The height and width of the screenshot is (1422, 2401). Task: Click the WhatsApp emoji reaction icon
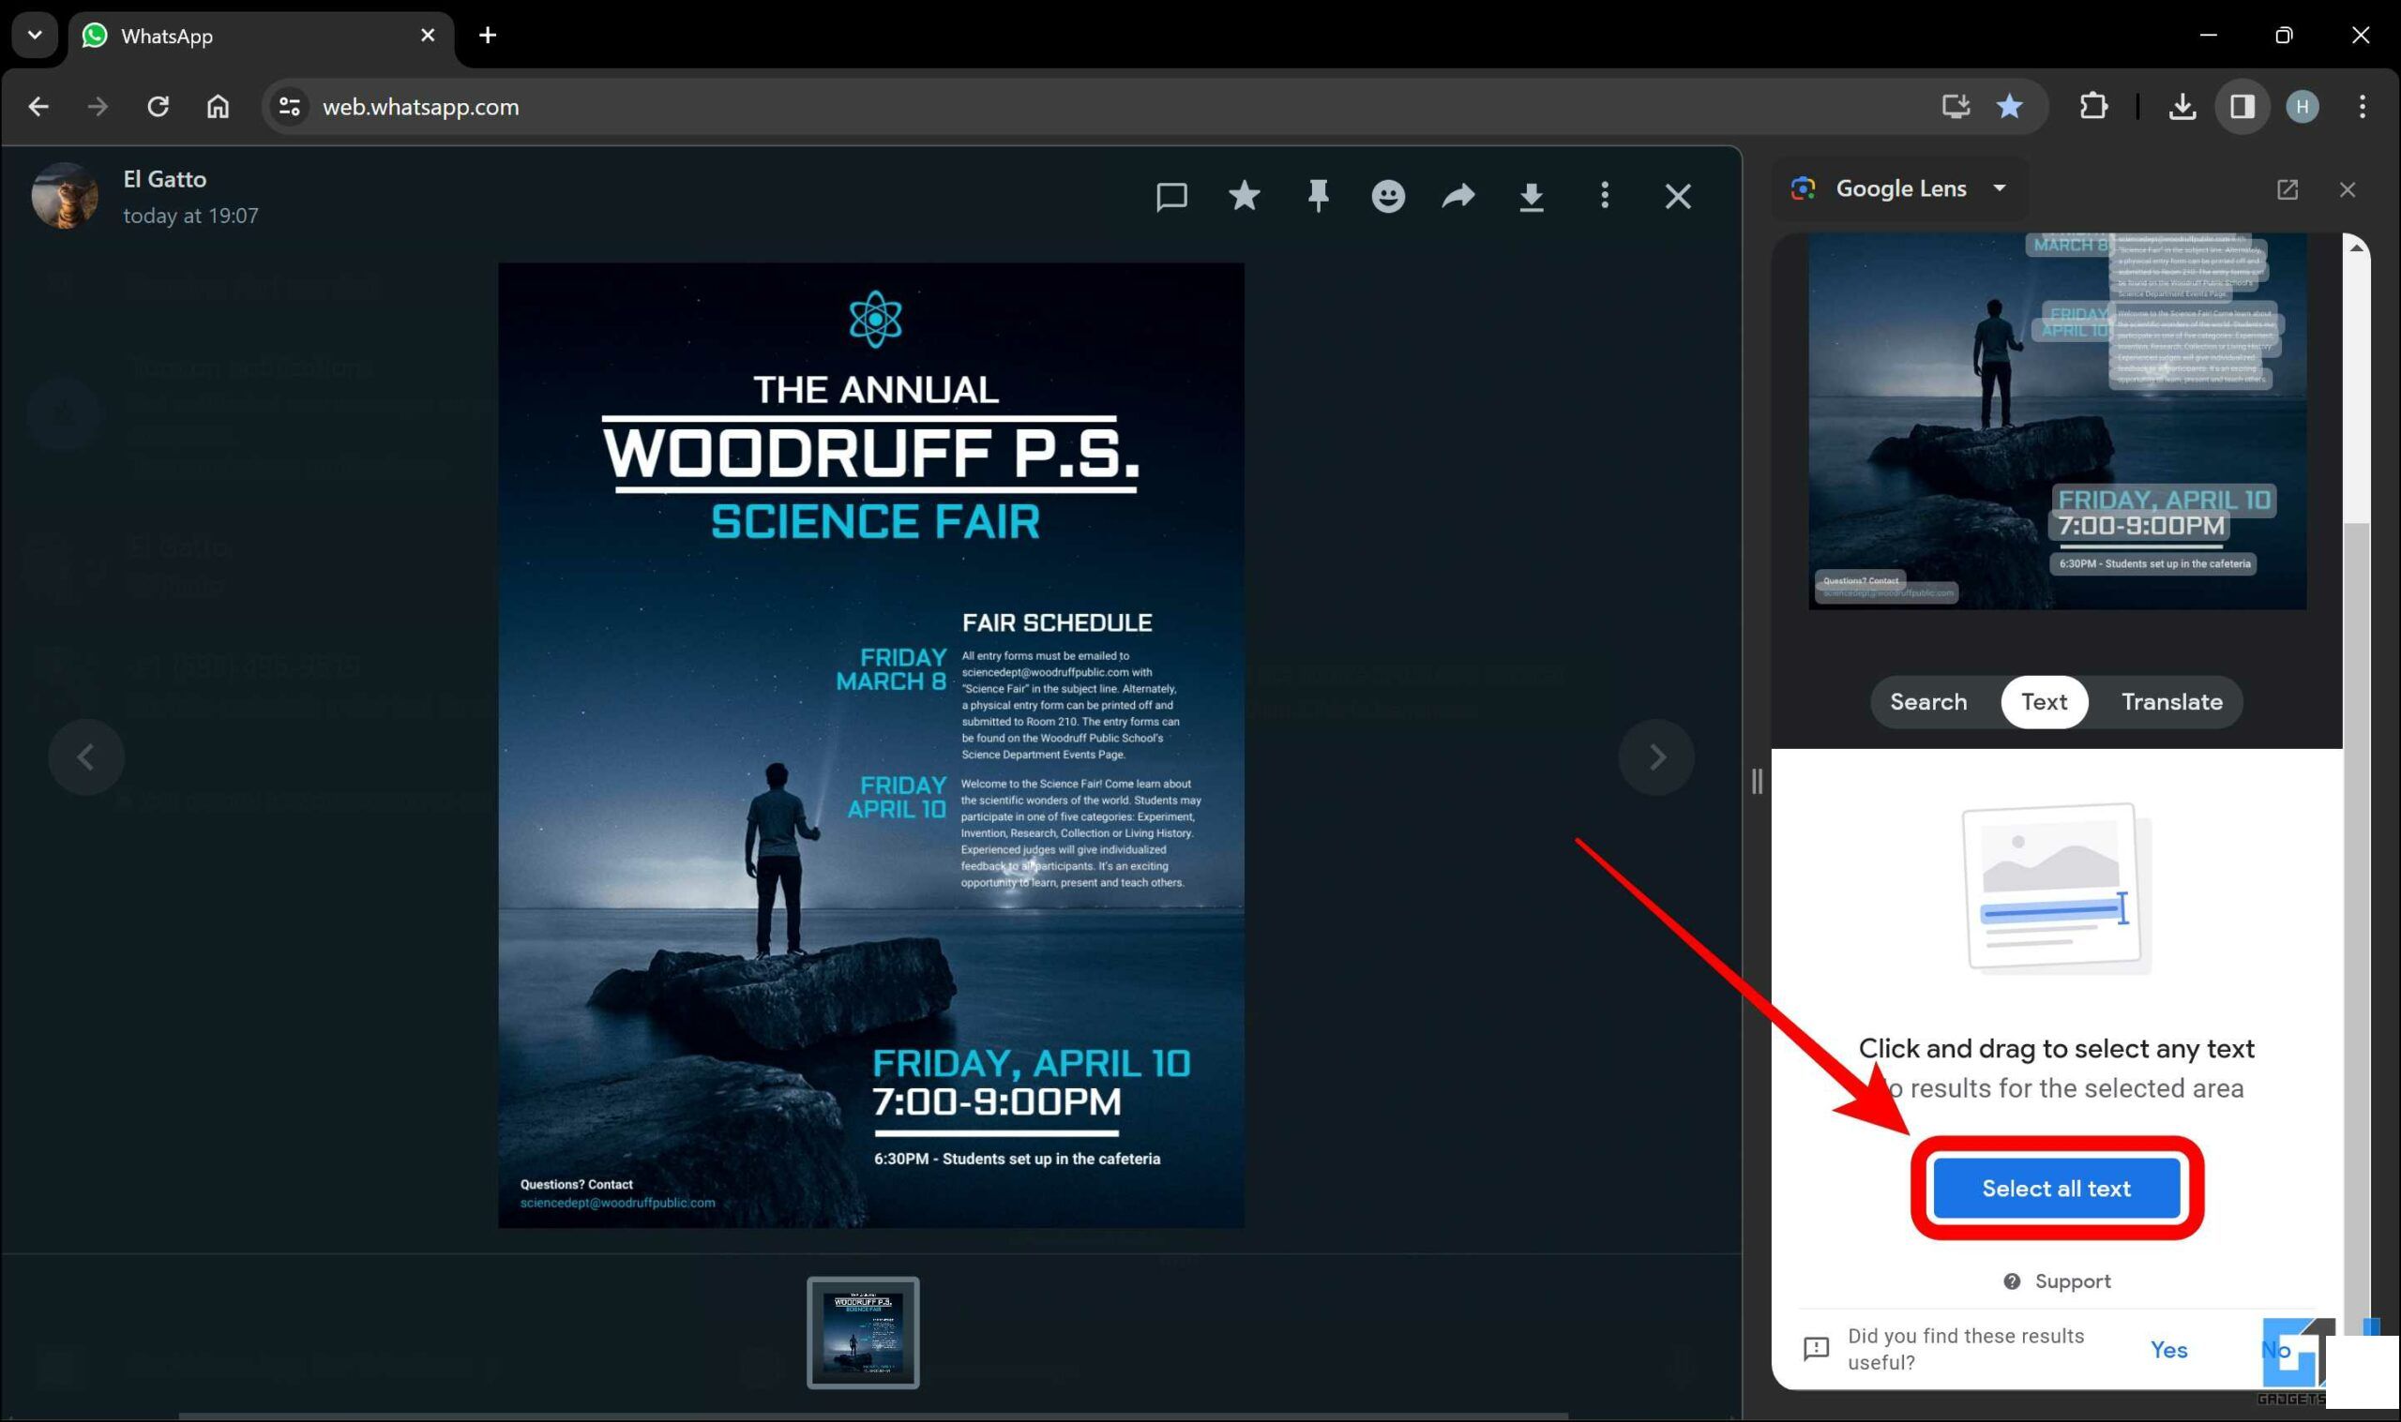[1388, 196]
